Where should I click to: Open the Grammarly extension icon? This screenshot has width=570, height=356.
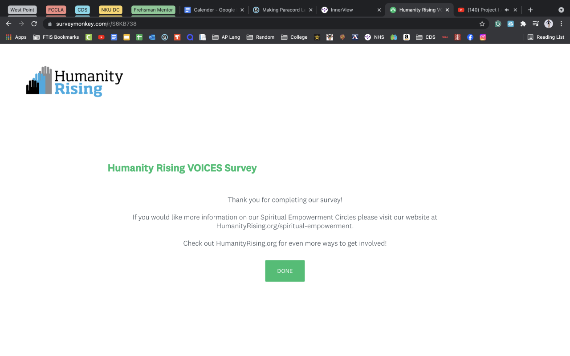(498, 24)
